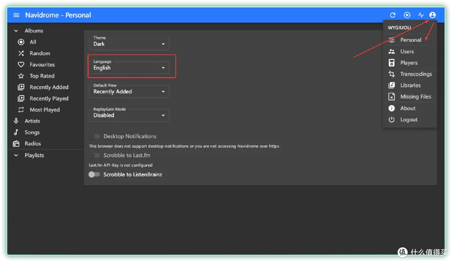The width and height of the screenshot is (452, 262).
Task: Click the Albums label in sidebar
Action: tap(34, 31)
